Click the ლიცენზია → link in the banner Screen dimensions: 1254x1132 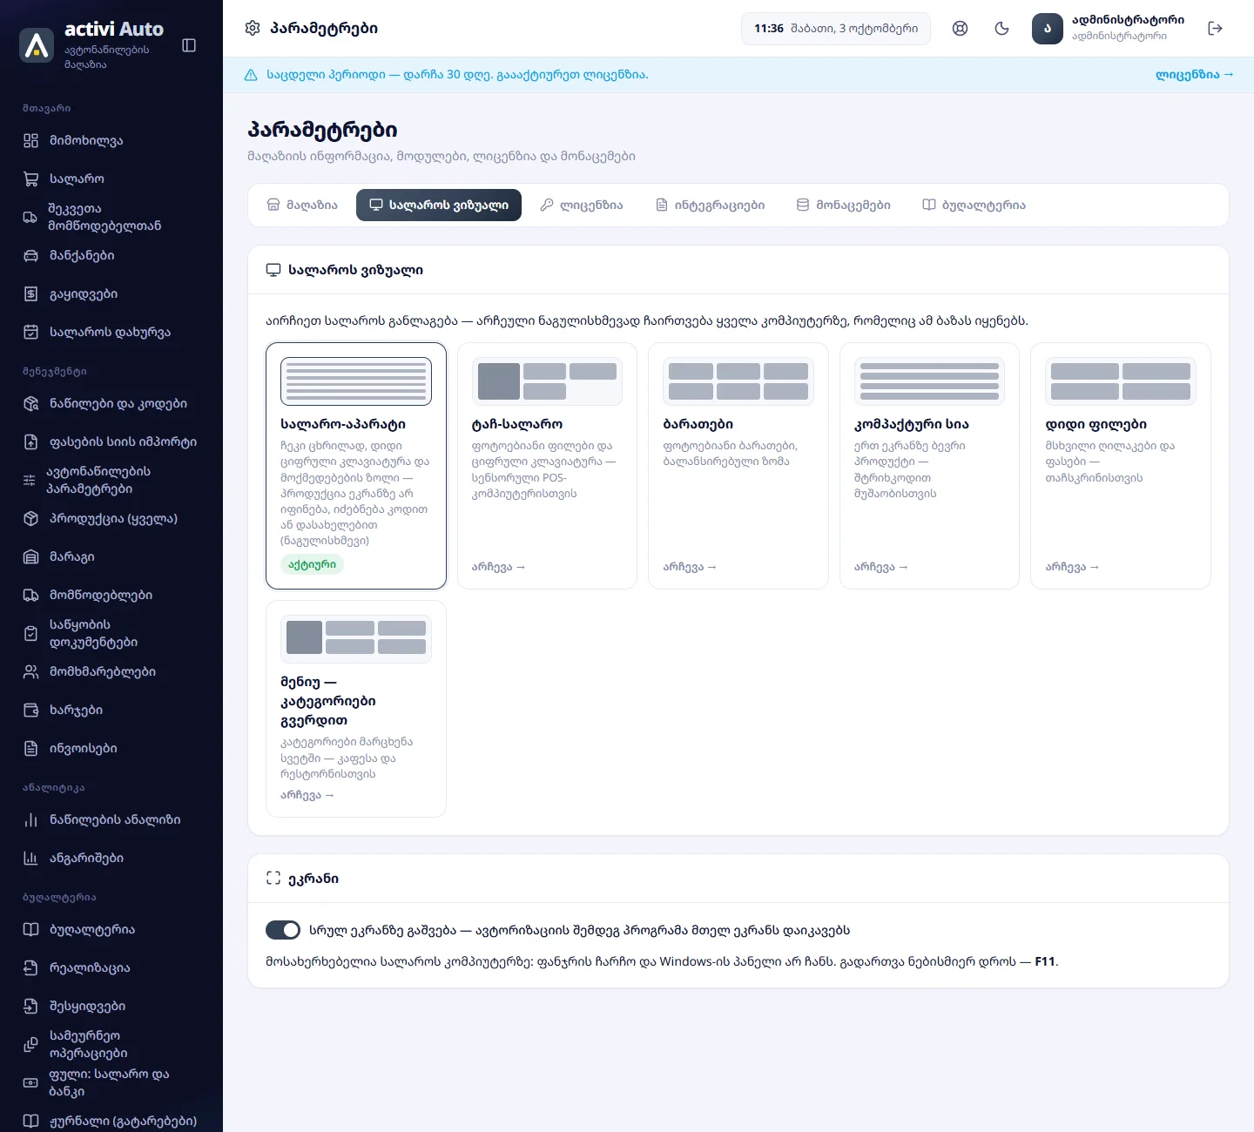pos(1195,75)
